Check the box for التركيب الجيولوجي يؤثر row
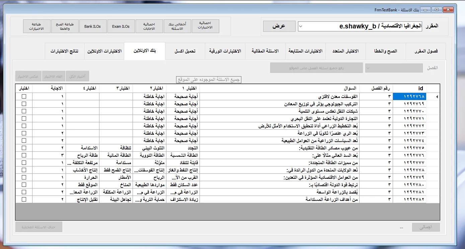 (x=24, y=104)
